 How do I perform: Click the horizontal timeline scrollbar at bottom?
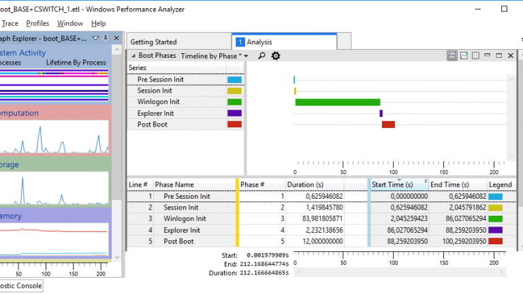tap(400, 272)
